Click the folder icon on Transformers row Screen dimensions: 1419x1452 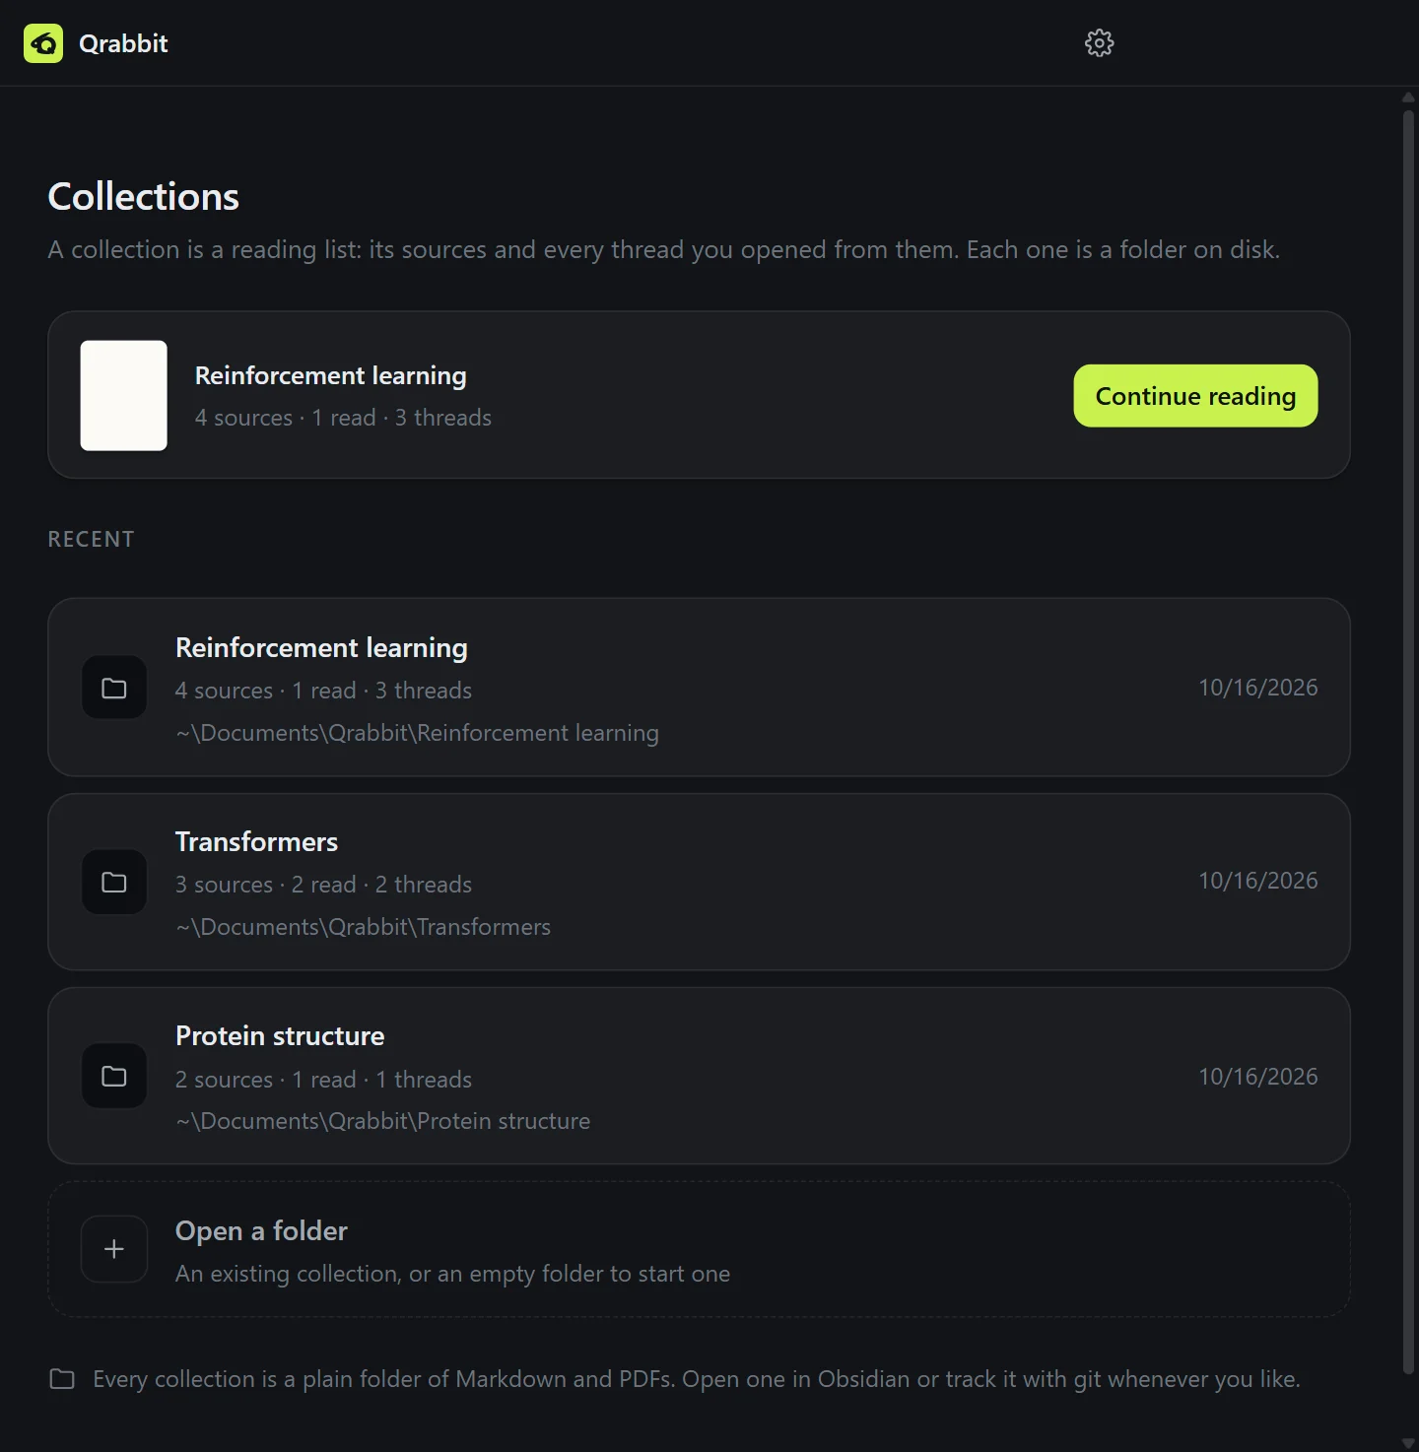point(114,882)
